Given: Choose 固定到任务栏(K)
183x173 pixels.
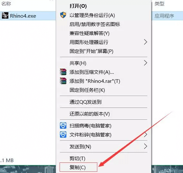Looking at the screenshot, I should click(87, 90).
